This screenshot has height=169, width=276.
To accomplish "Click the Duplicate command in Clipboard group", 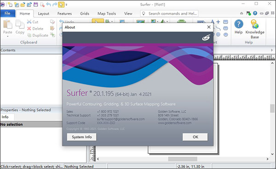I will pos(38,35).
